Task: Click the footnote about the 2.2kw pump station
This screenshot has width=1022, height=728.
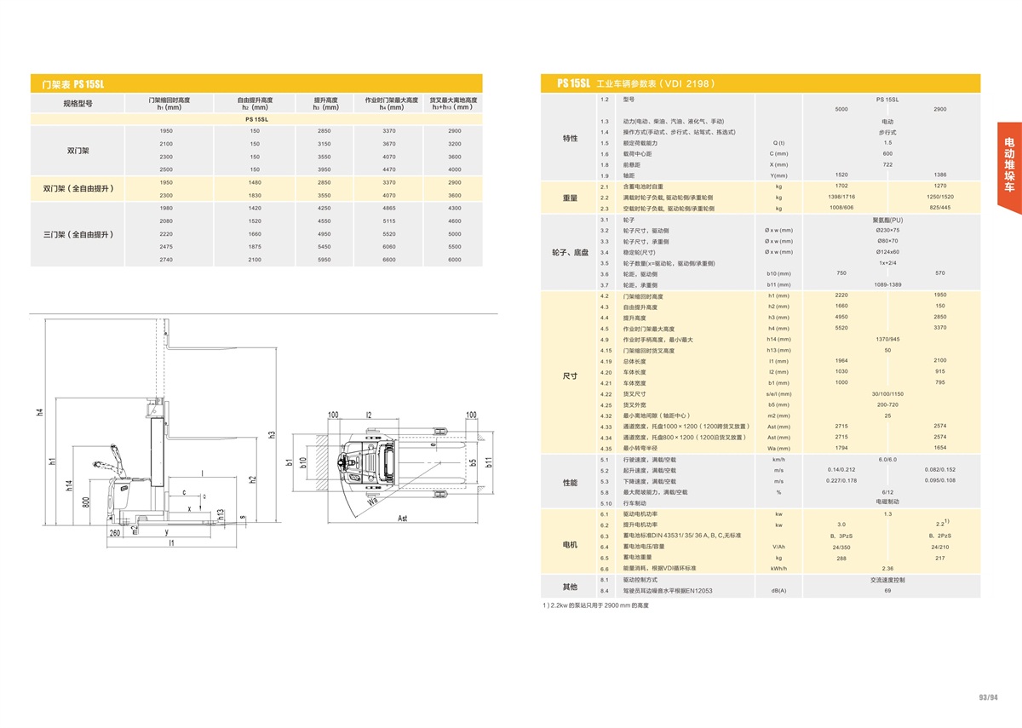Action: [595, 606]
